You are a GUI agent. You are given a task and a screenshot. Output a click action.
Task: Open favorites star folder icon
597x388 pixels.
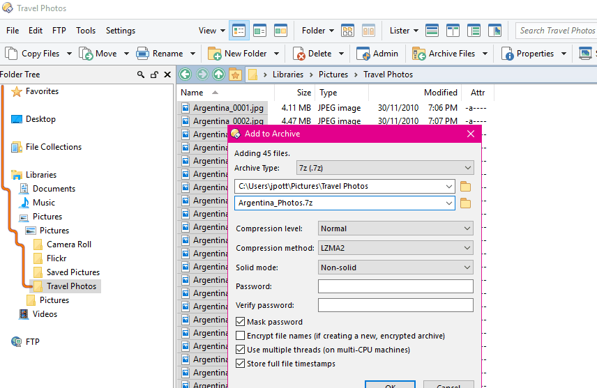click(235, 75)
